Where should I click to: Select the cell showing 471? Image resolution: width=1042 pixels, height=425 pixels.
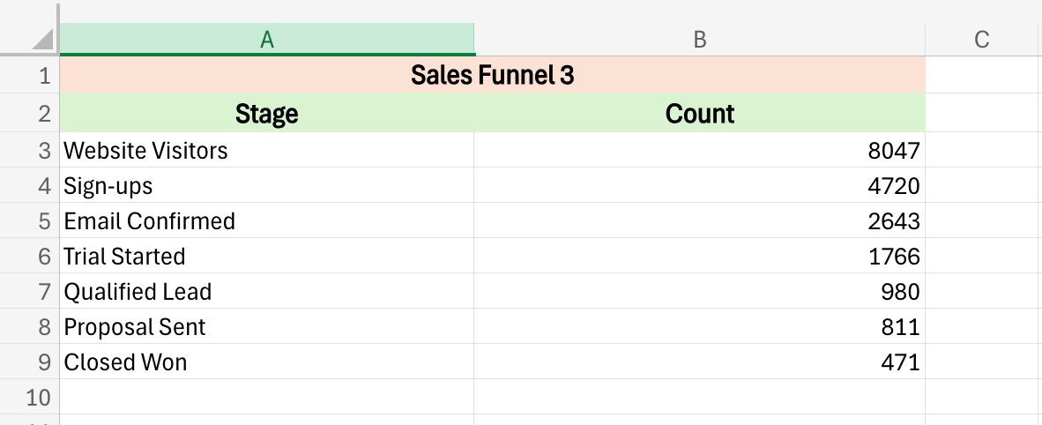pos(699,362)
